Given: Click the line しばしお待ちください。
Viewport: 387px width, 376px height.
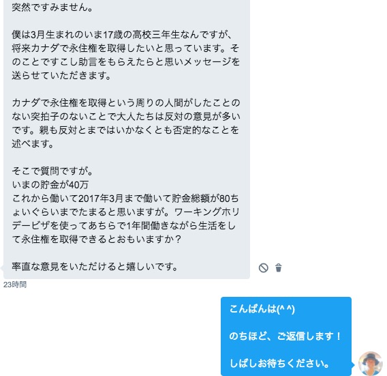Looking at the screenshot, I should (279, 364).
